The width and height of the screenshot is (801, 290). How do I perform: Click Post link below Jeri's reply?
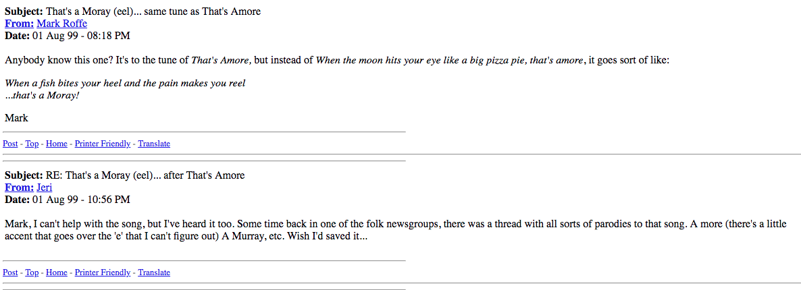(10, 272)
